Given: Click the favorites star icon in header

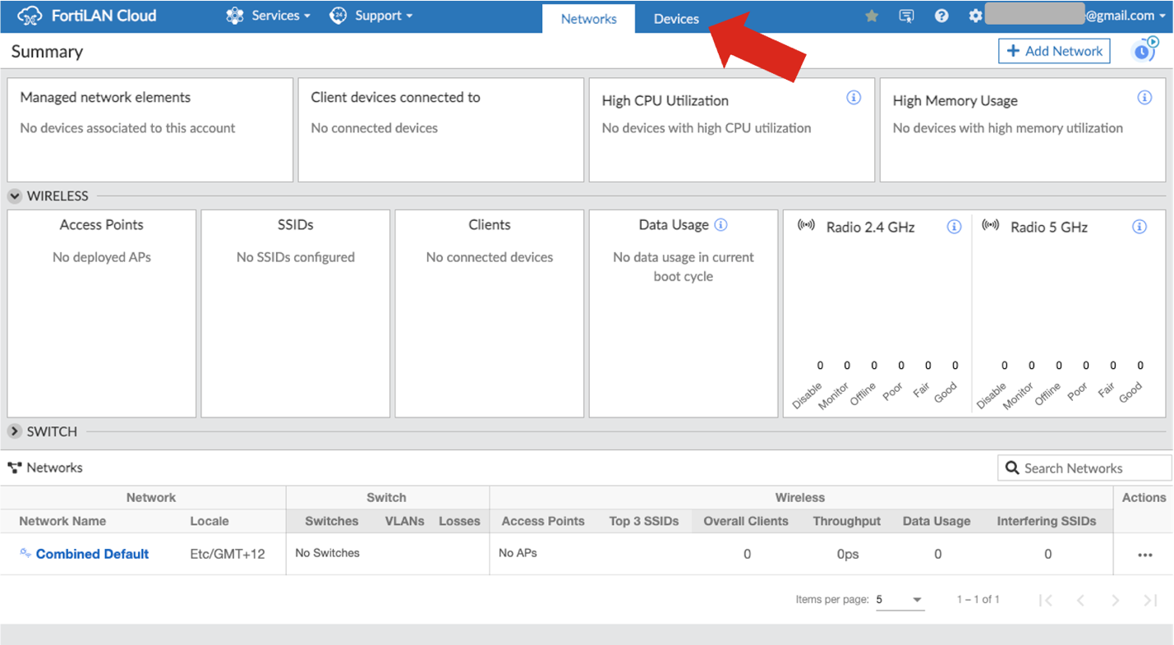Looking at the screenshot, I should point(872,16).
